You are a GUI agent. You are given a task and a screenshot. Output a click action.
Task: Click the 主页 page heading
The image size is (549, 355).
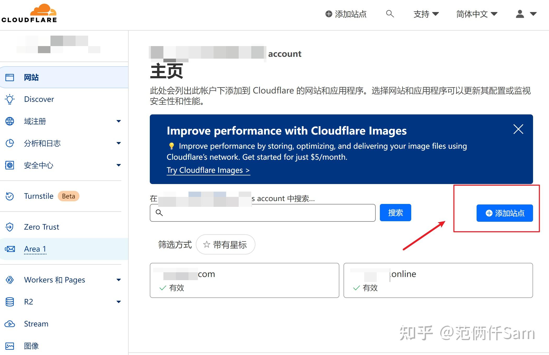(167, 71)
